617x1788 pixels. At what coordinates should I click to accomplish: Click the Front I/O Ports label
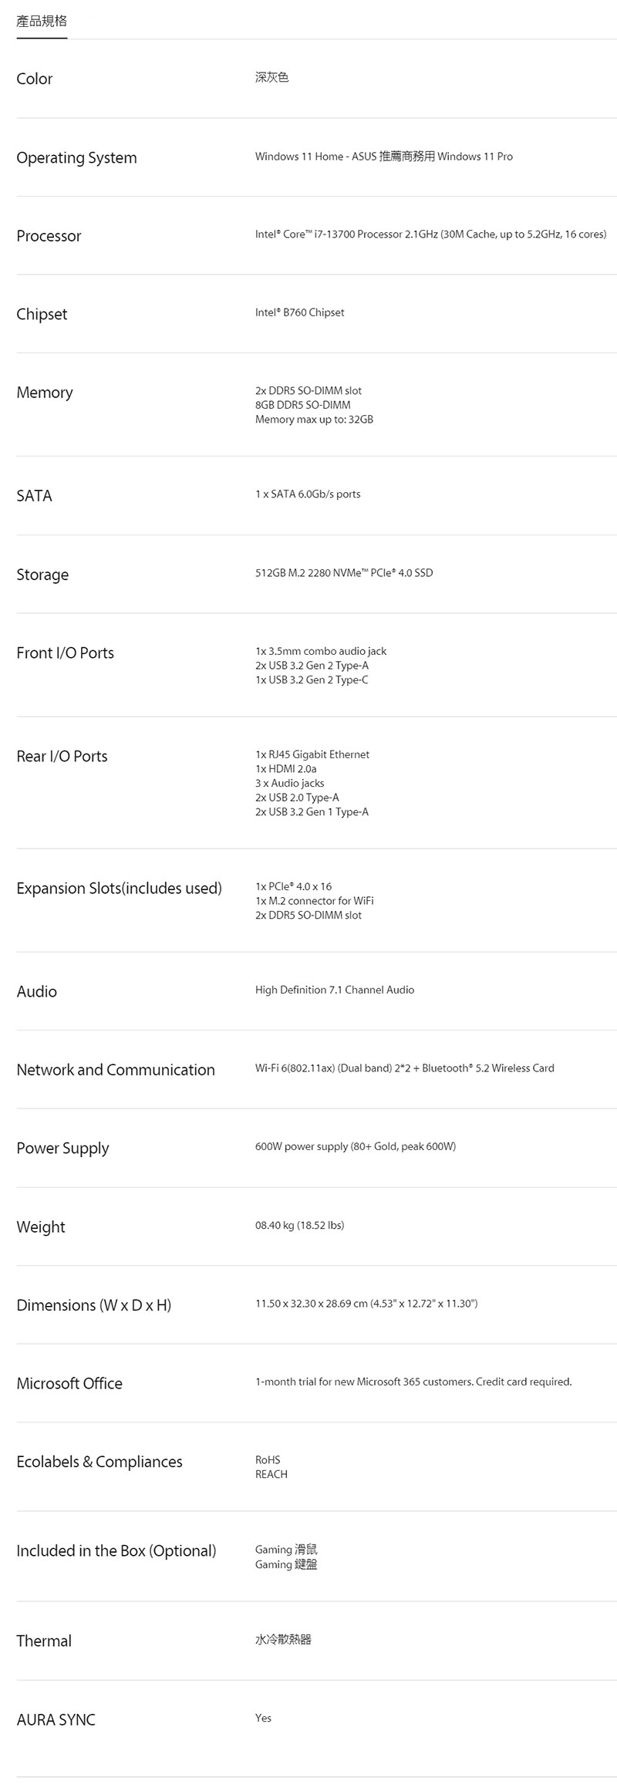coord(65,653)
